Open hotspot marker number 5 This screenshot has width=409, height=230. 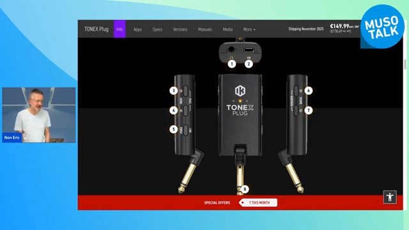[x=173, y=129]
